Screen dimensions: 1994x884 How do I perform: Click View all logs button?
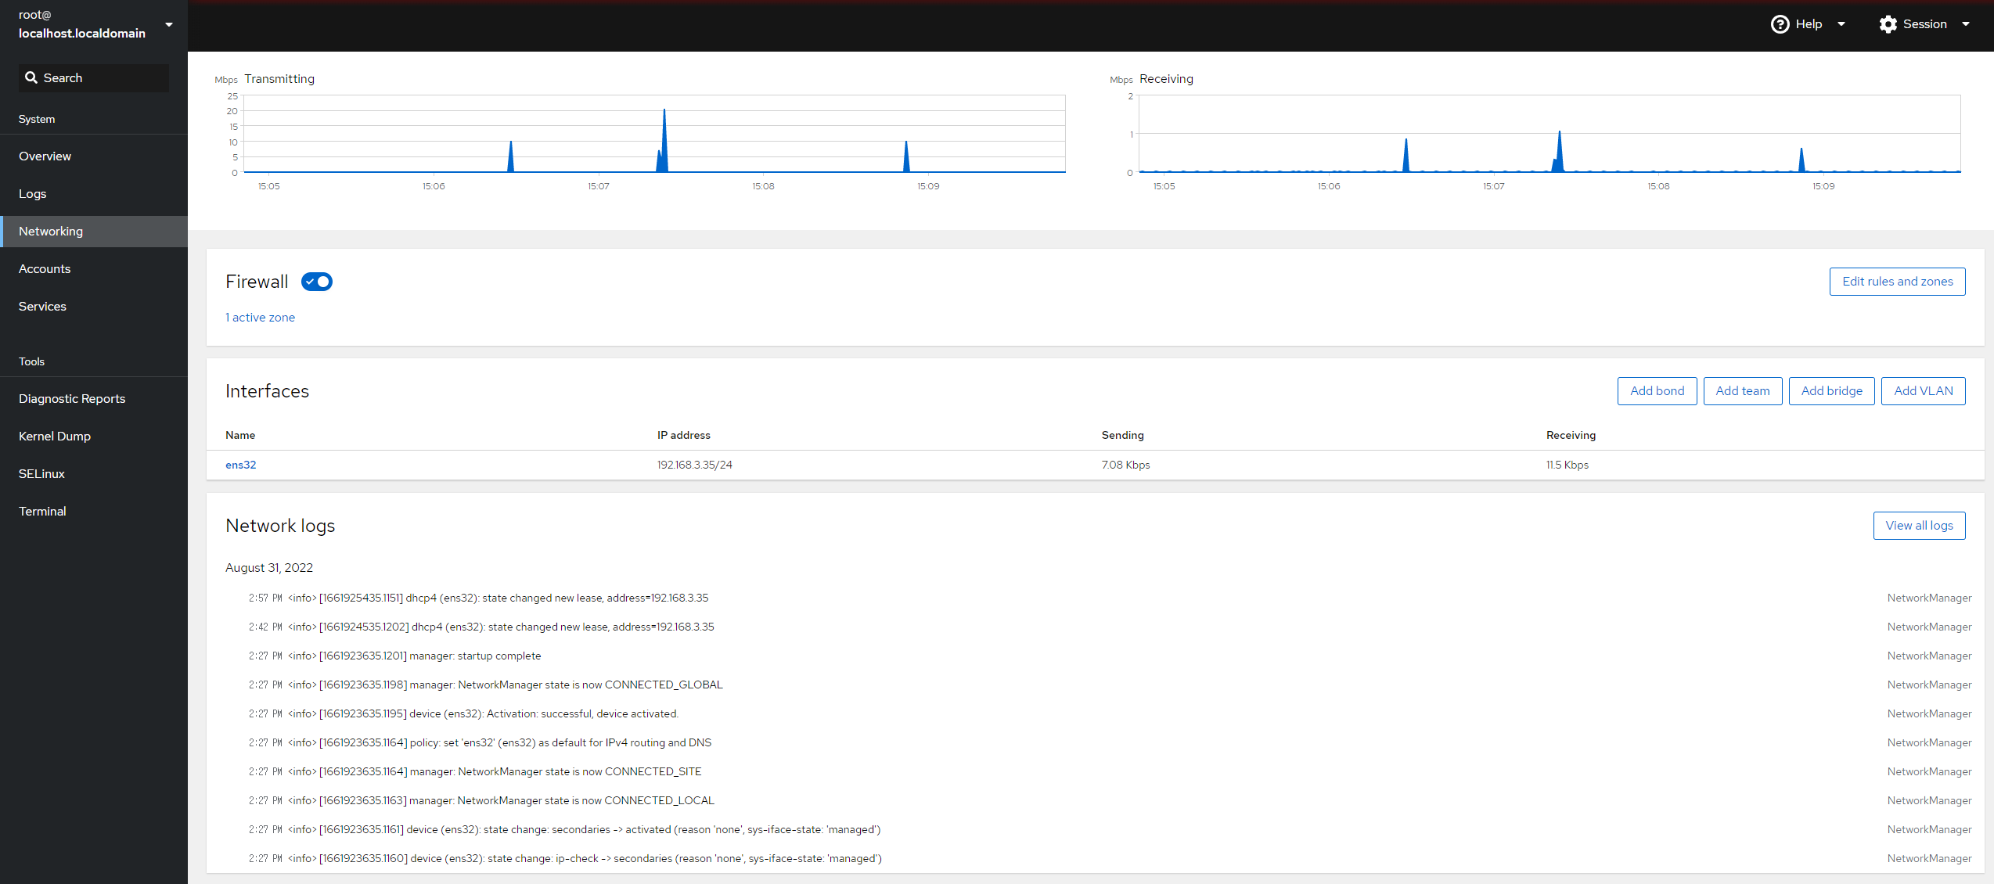pyautogui.click(x=1919, y=526)
